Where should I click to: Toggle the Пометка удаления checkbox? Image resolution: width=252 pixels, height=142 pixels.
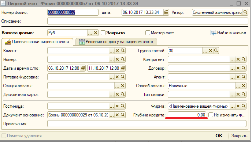click(x=4, y=135)
